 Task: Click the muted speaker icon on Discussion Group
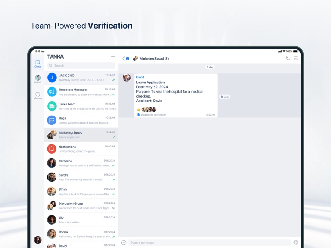pyautogui.click(x=113, y=208)
